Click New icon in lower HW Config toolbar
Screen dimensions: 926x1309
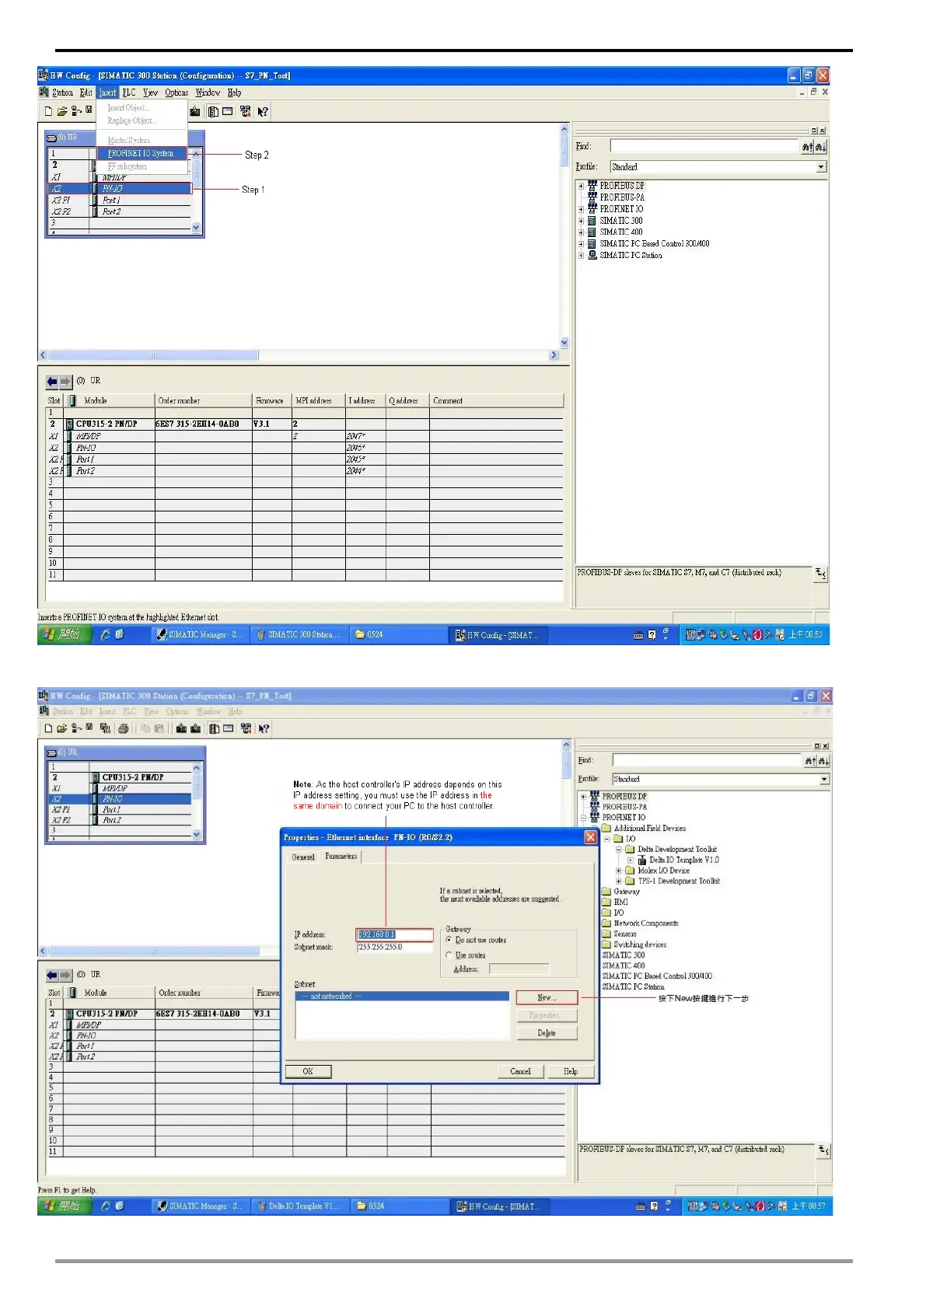[x=48, y=728]
